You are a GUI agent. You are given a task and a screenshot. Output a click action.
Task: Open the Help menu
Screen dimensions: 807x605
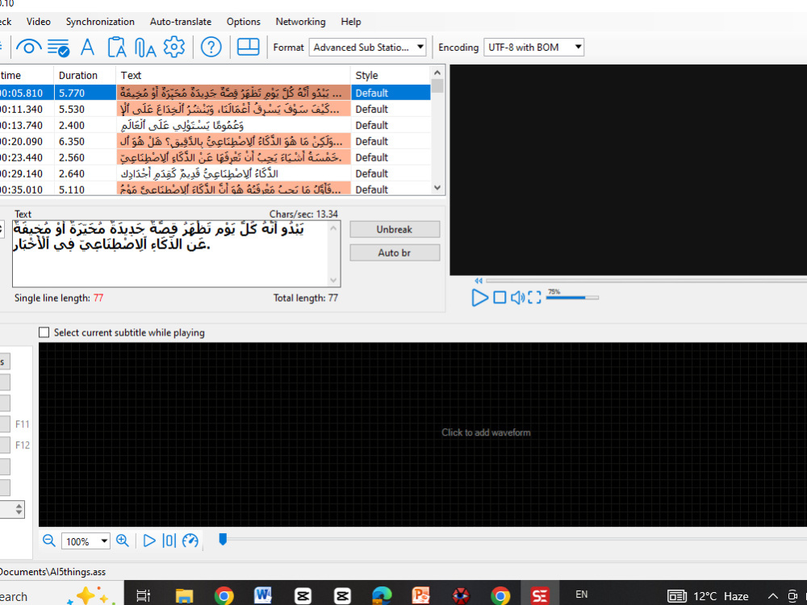click(x=351, y=22)
